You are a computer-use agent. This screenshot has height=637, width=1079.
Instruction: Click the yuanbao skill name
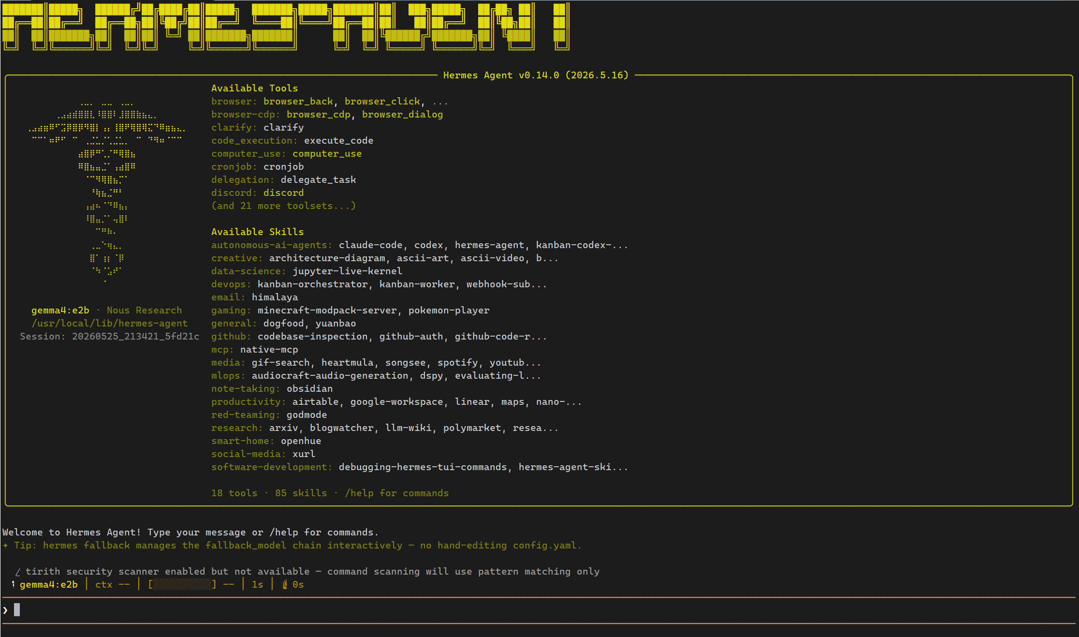click(336, 323)
